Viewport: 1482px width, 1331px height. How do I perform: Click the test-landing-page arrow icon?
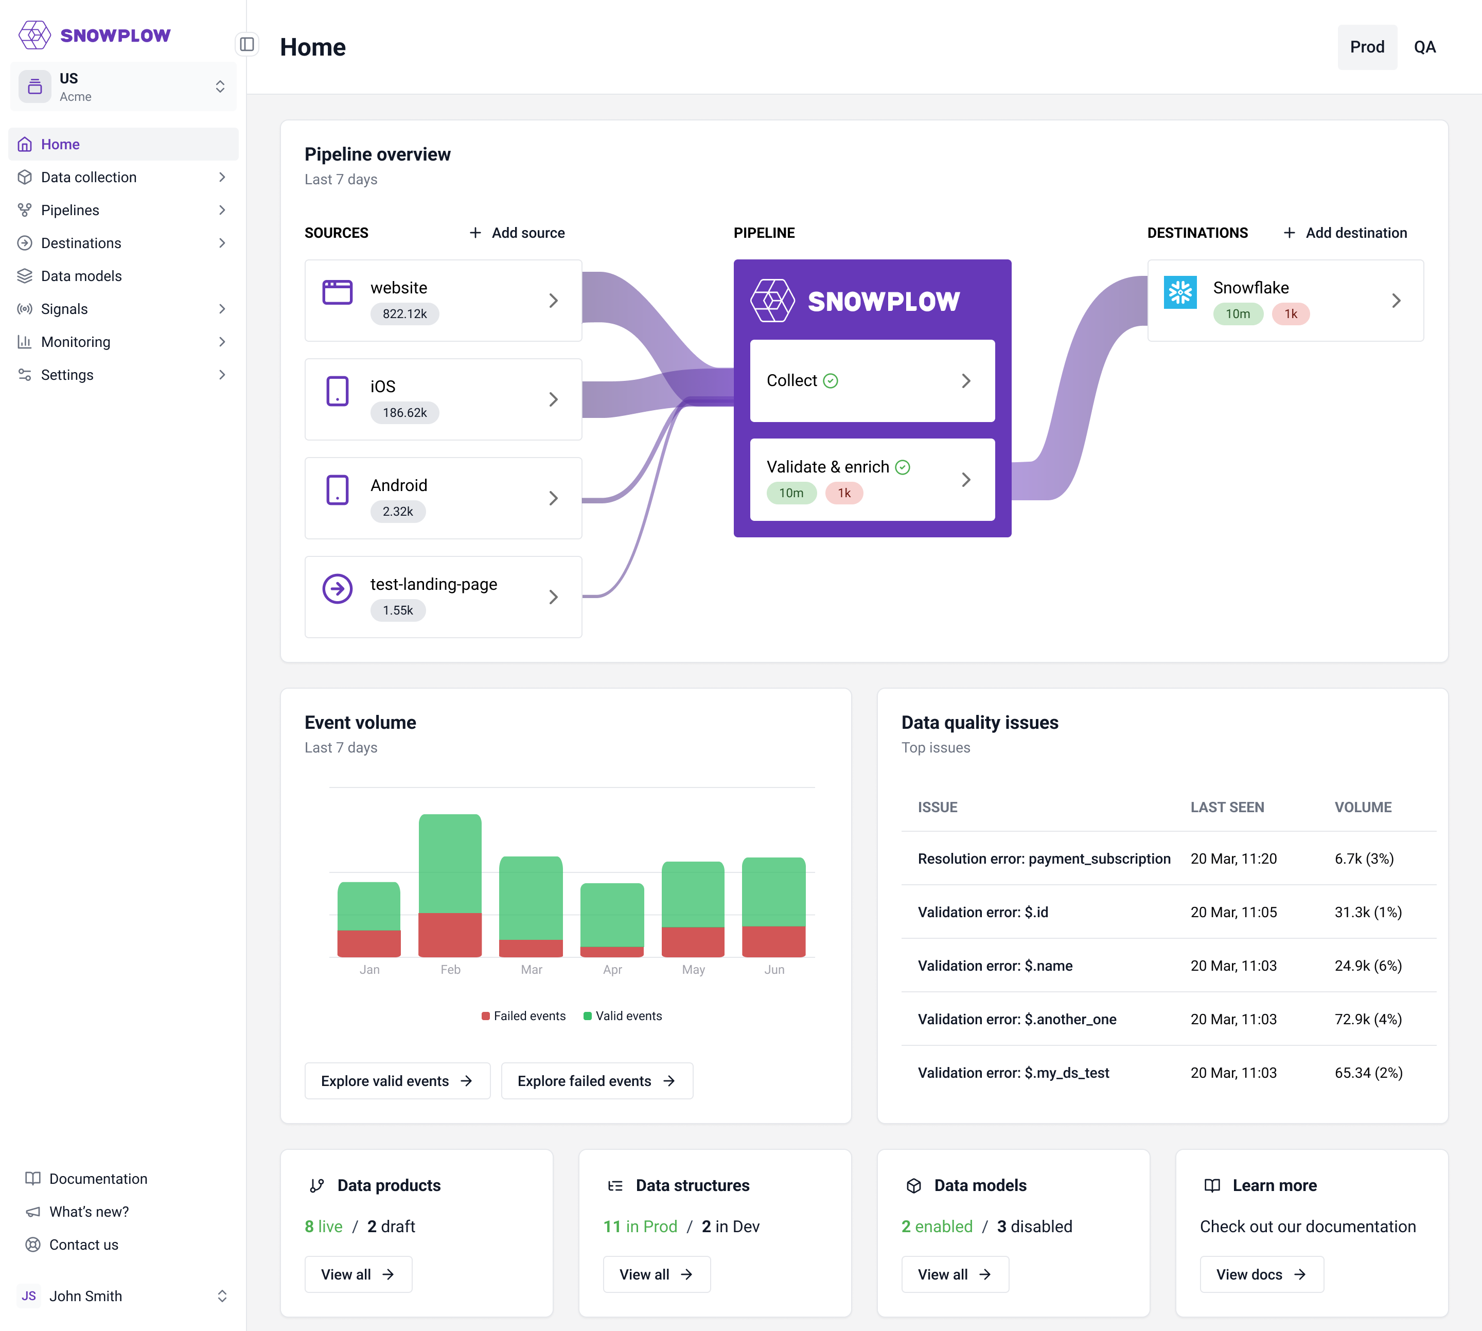click(x=338, y=589)
